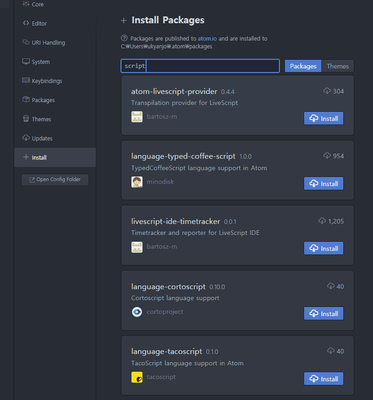This screenshot has width=373, height=400.
Task: Click download icon on language-tacoscript card
Action: [x=331, y=351]
